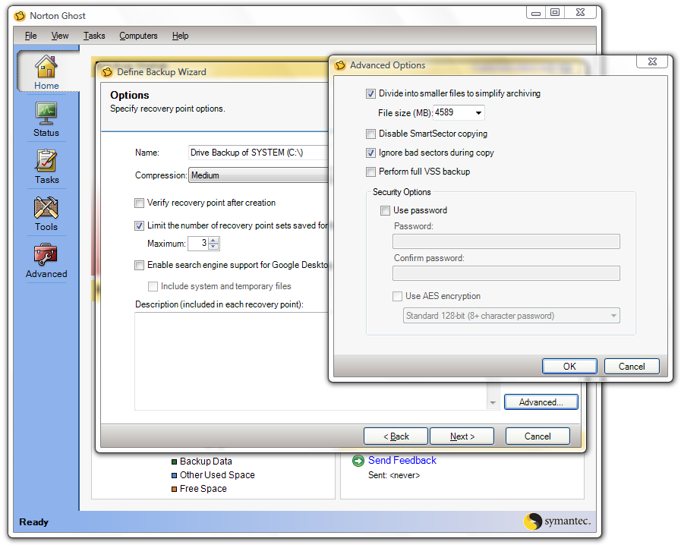Check Verify recovery point after creation
The width and height of the screenshot is (681, 545).
[x=140, y=203]
